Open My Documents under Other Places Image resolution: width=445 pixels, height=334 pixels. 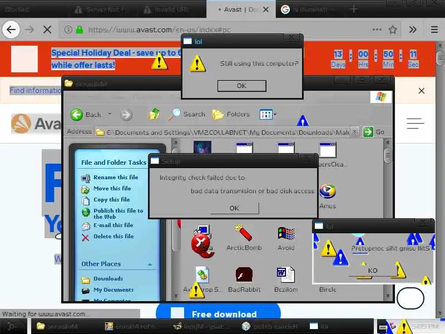point(113,289)
